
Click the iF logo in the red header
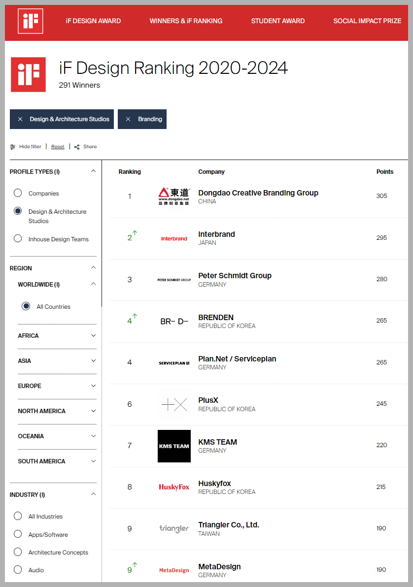(31, 21)
